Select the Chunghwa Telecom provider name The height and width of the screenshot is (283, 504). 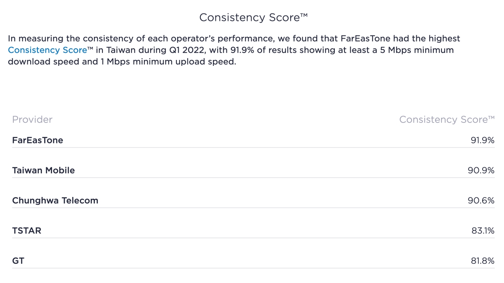point(55,201)
